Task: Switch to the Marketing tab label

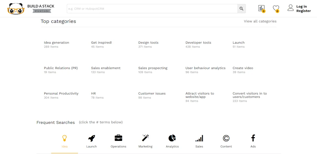Action: point(145,146)
